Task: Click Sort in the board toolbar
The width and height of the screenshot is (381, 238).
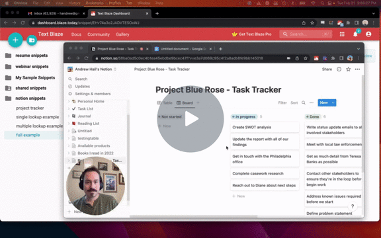Action: (x=294, y=103)
